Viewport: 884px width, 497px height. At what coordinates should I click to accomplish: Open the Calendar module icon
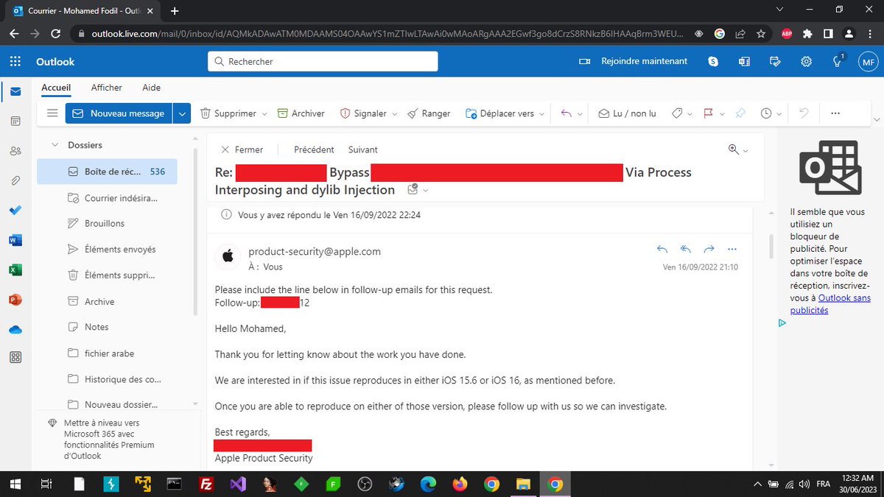click(15, 121)
